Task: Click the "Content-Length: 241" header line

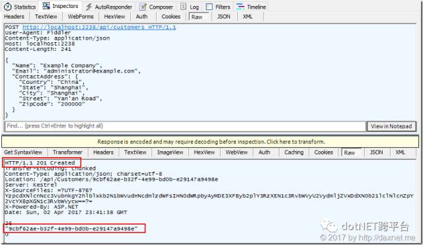Action: click(x=38, y=49)
